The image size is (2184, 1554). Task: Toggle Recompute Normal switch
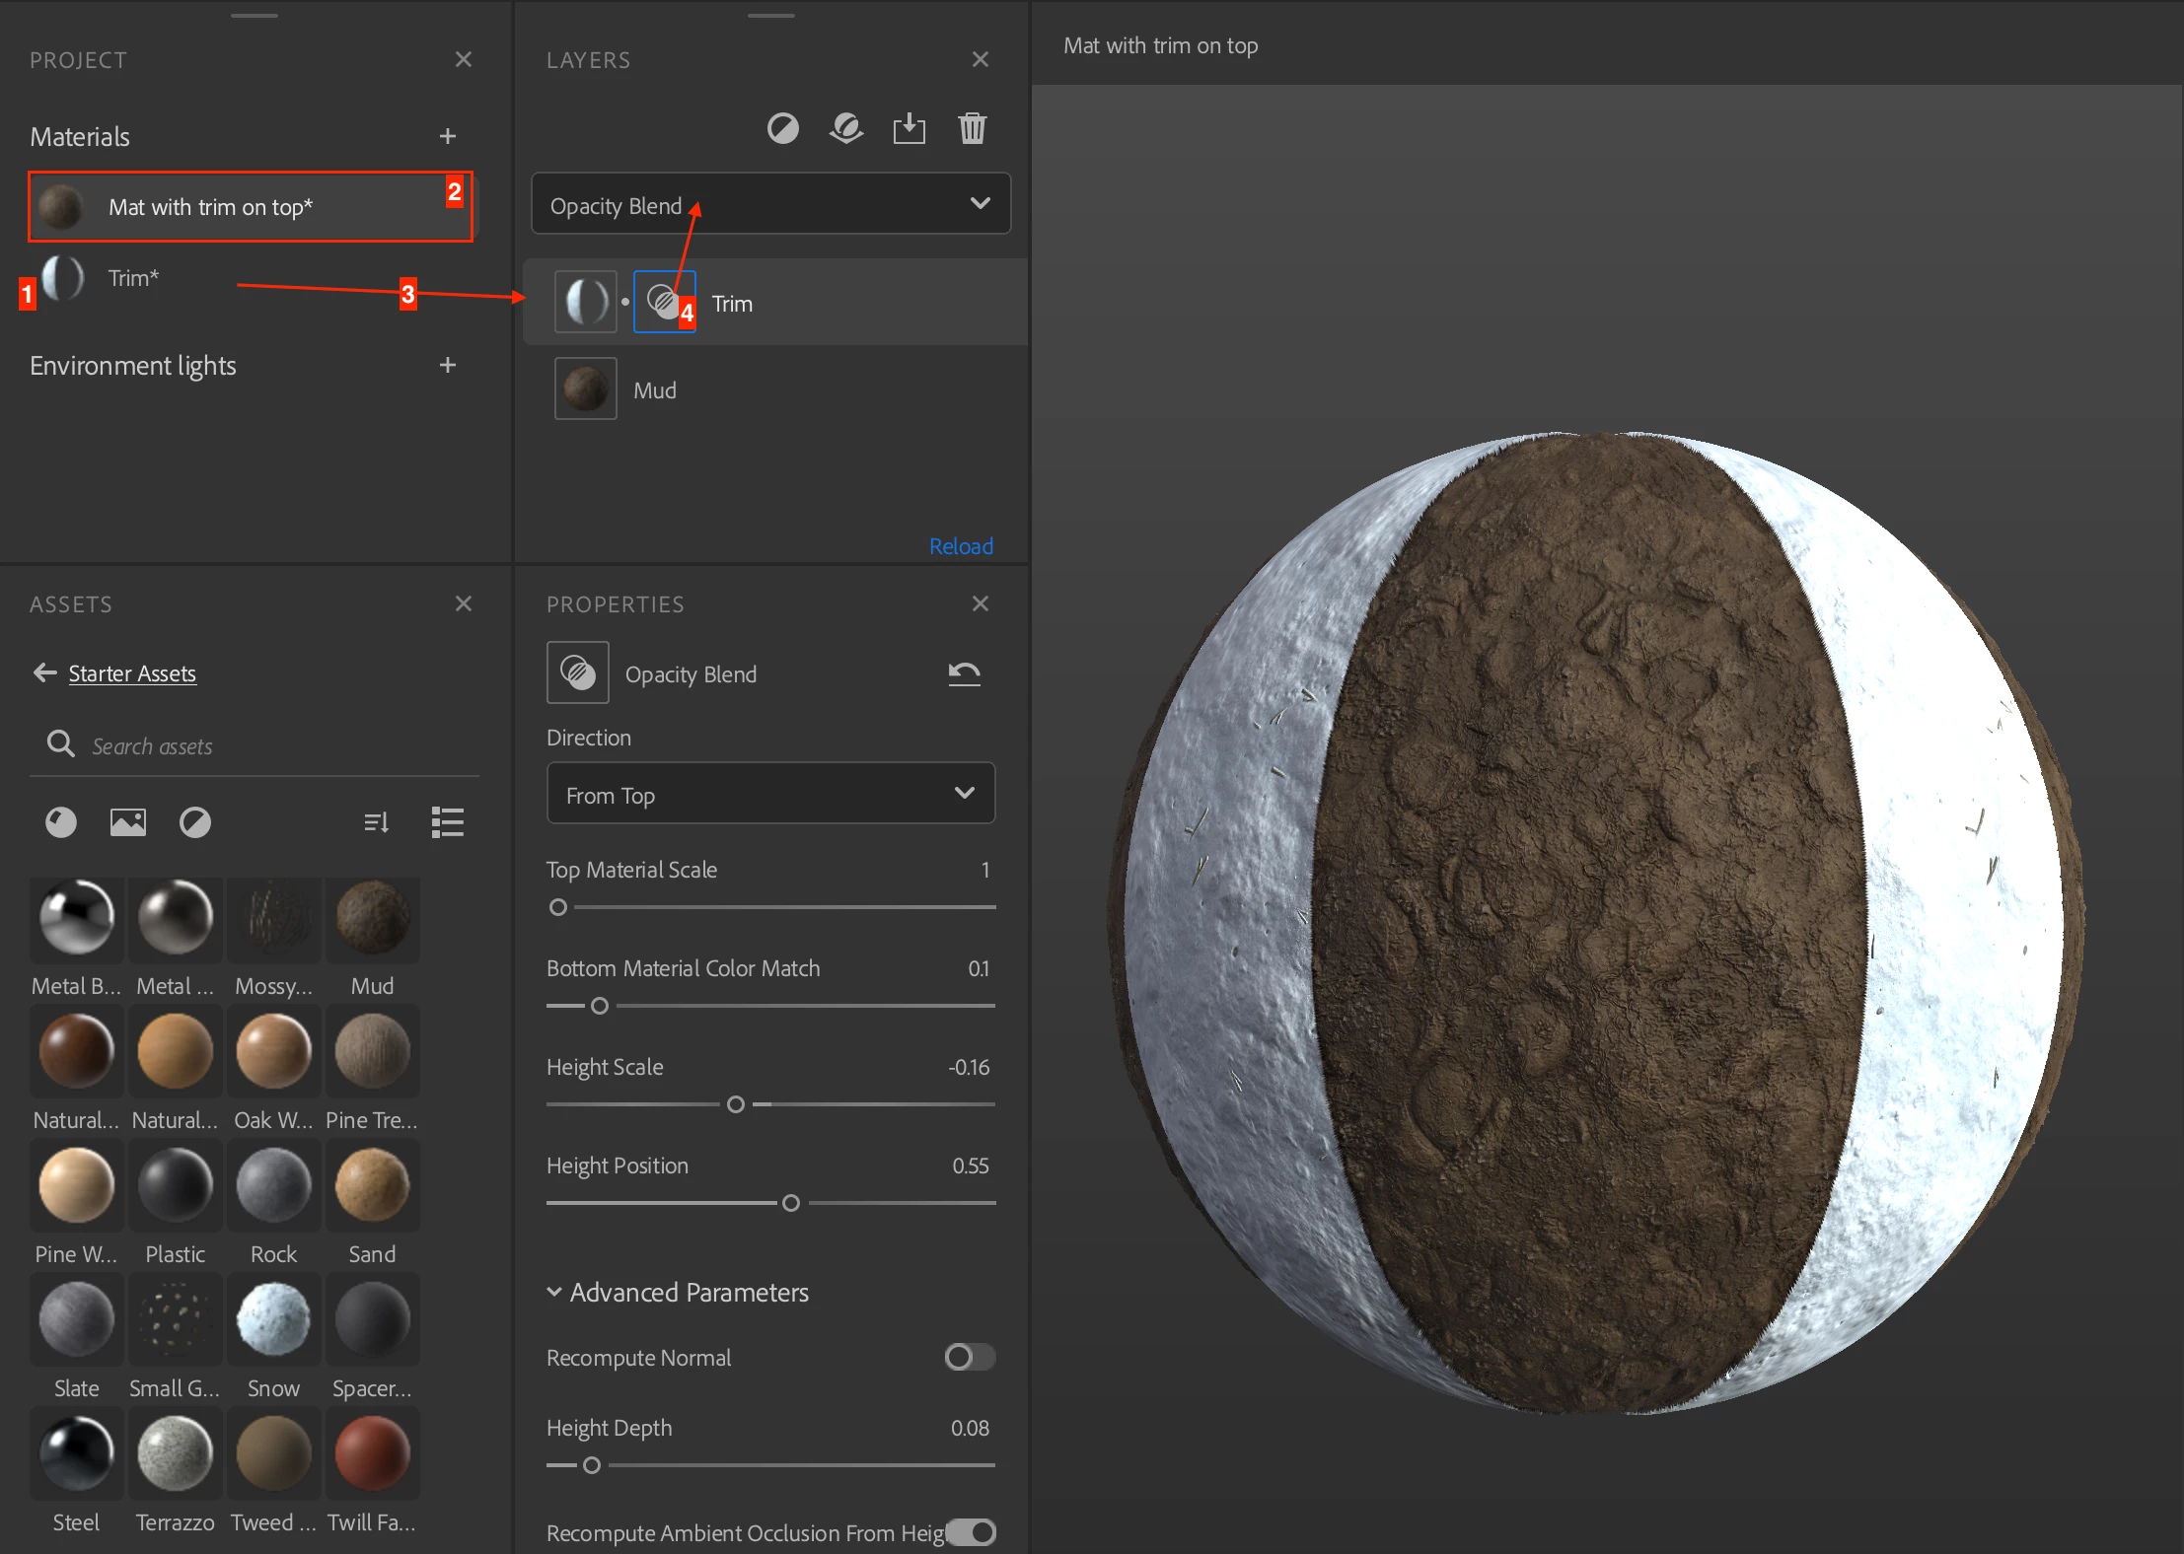(x=969, y=1357)
